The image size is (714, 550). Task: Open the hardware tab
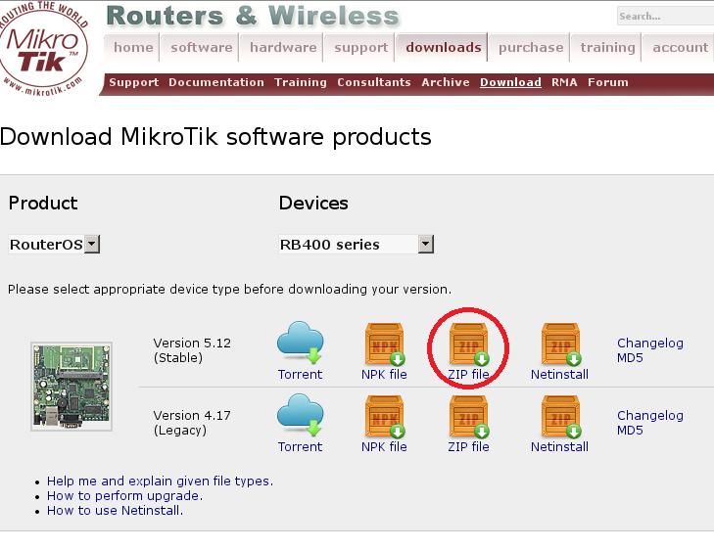pyautogui.click(x=283, y=47)
